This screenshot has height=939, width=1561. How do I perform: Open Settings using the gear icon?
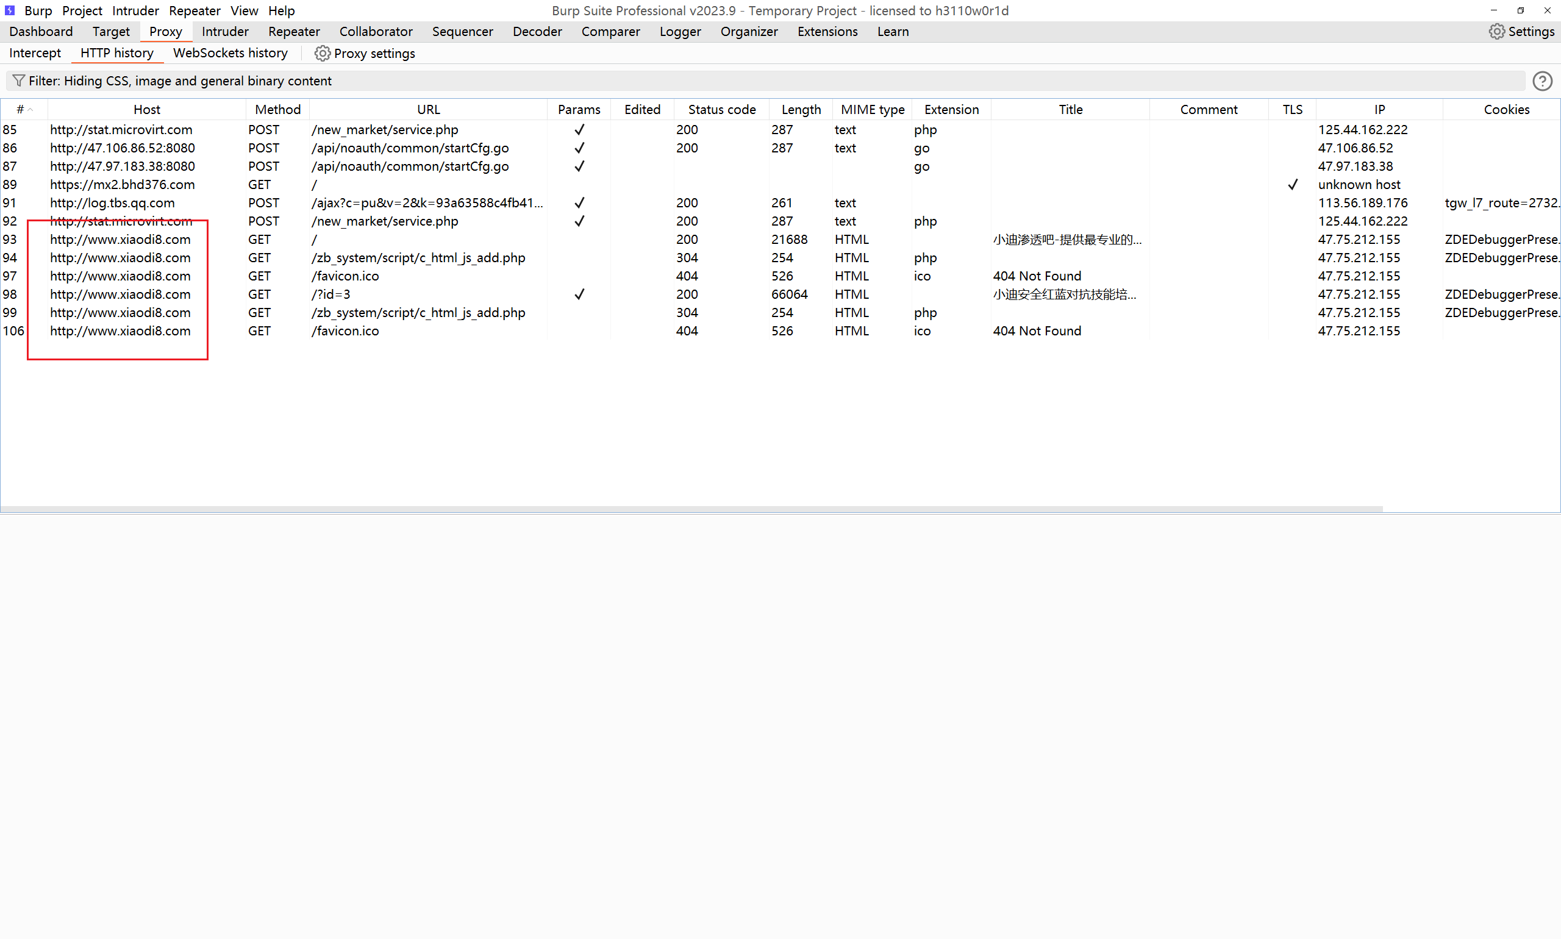point(1496,31)
